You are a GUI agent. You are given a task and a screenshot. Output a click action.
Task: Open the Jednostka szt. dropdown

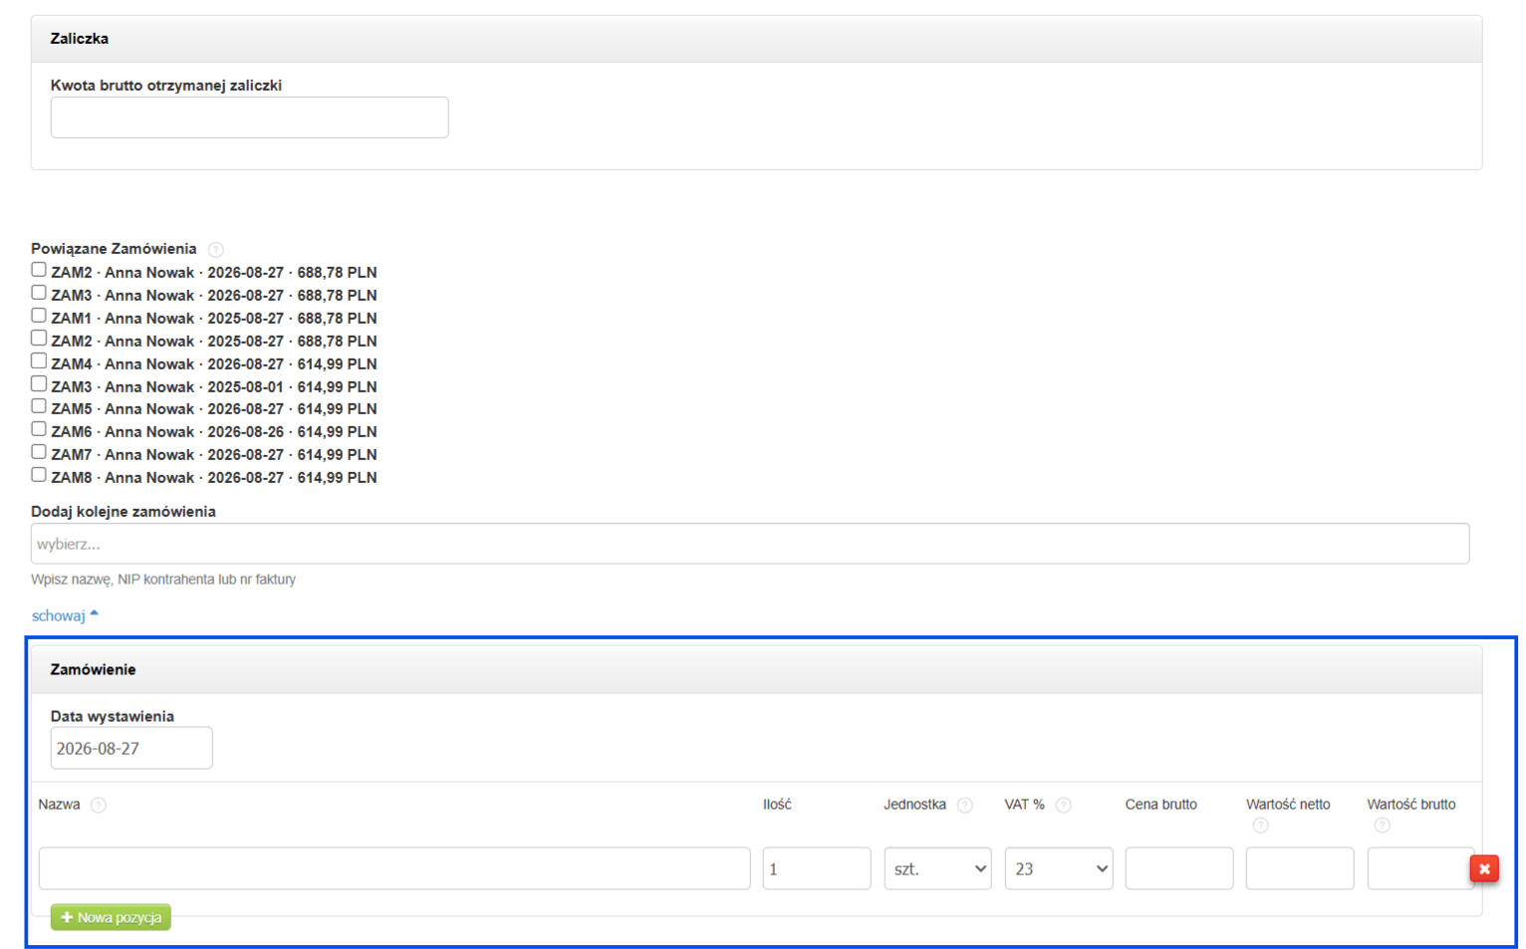(937, 868)
